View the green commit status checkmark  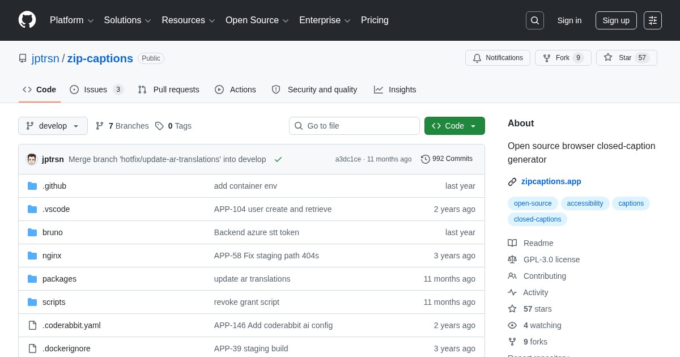(x=278, y=159)
